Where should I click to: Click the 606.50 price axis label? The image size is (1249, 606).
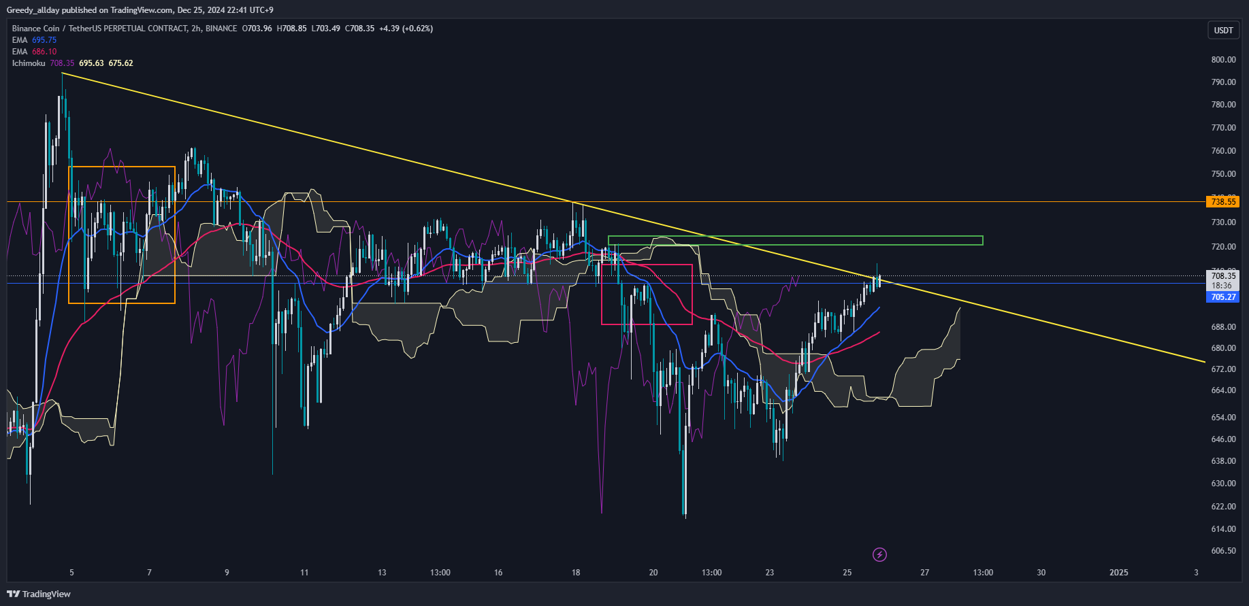pos(1223,551)
